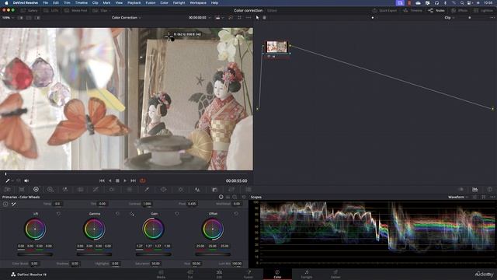This screenshot has width=497, height=280.
Task: Open the Sizing palette icon
Action: point(231,190)
